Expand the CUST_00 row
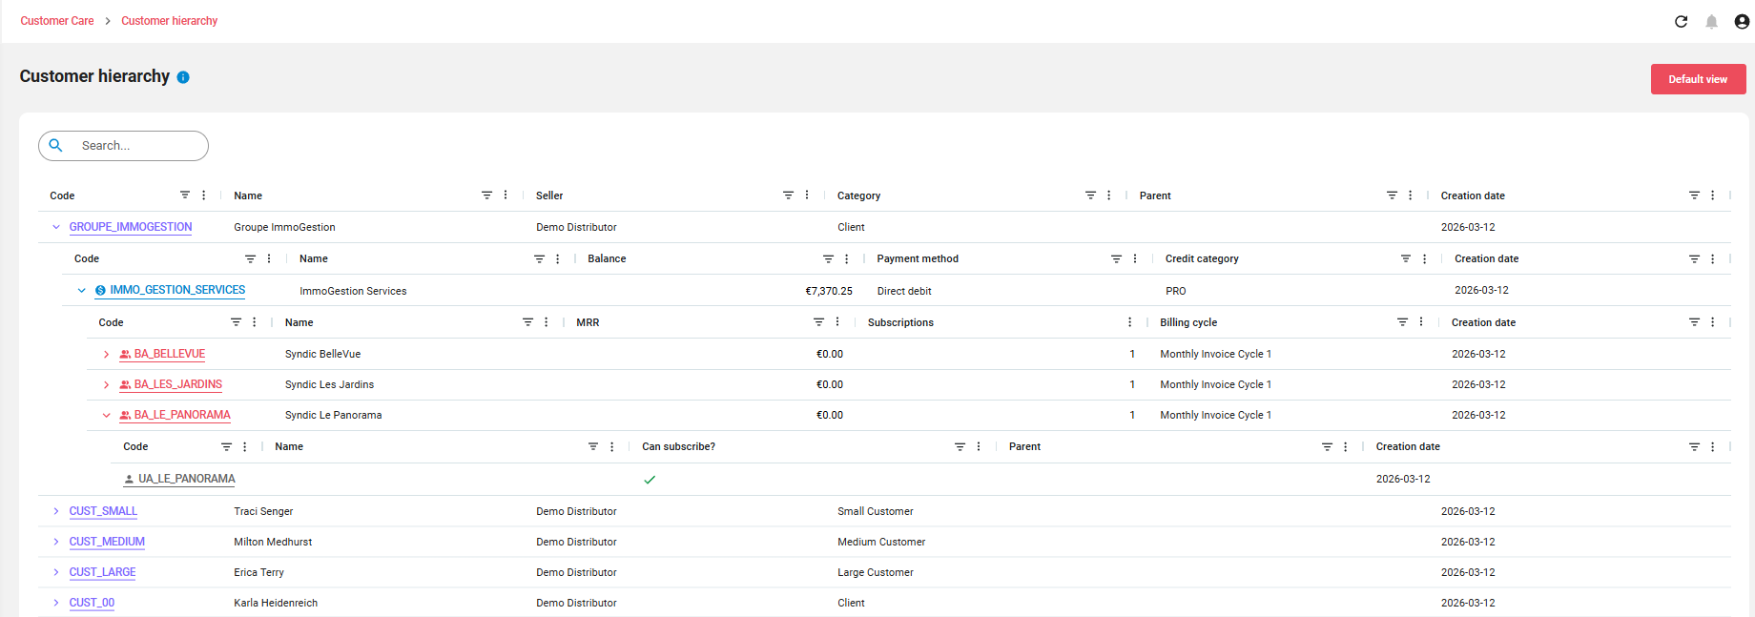The width and height of the screenshot is (1755, 617). tap(56, 603)
